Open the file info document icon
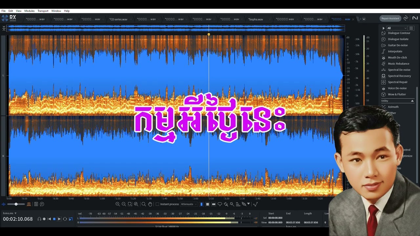 (x=36, y=204)
